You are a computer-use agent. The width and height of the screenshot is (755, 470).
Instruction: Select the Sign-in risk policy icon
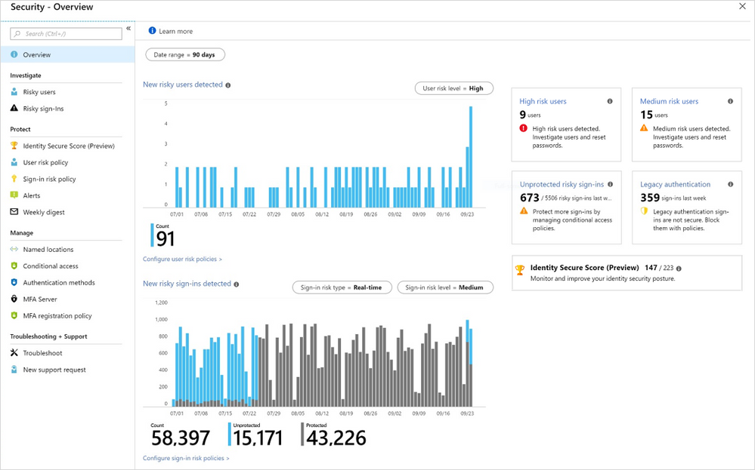pyautogui.click(x=15, y=179)
